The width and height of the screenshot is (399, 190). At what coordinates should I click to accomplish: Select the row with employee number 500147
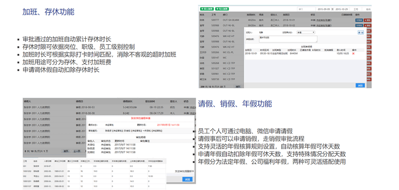click(221, 58)
